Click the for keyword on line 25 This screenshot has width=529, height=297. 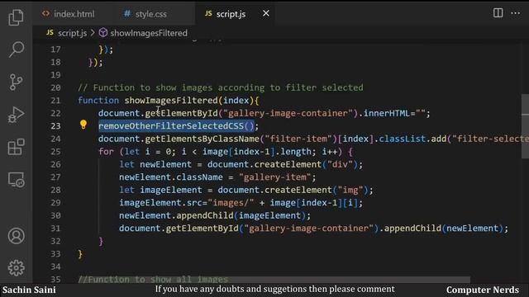point(106,152)
